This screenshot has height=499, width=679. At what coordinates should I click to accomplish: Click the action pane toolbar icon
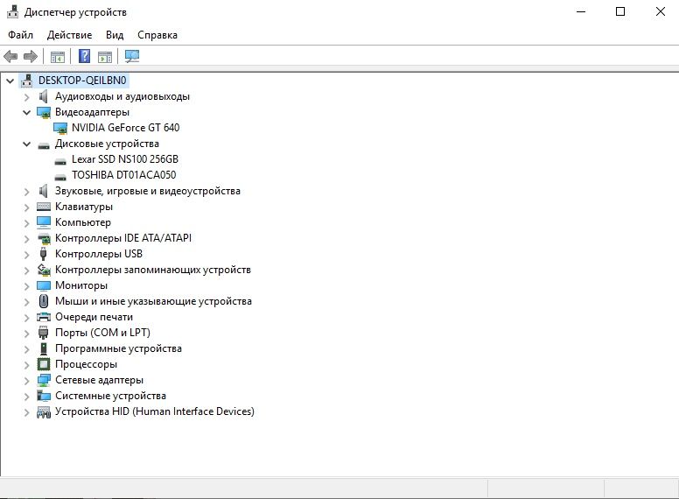point(105,56)
